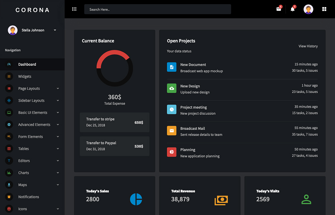Click the green New Design upload icon
Image resolution: width=335 pixels, height=215 pixels.
172,88
